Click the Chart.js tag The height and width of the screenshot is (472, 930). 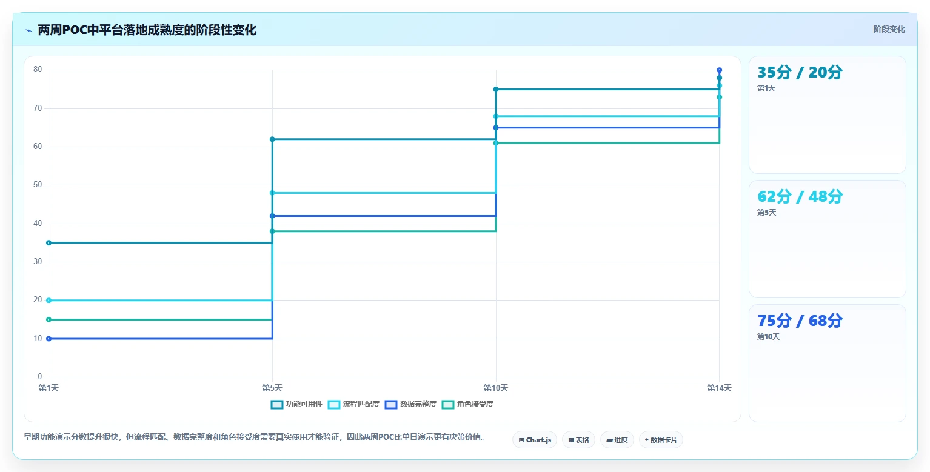click(535, 440)
